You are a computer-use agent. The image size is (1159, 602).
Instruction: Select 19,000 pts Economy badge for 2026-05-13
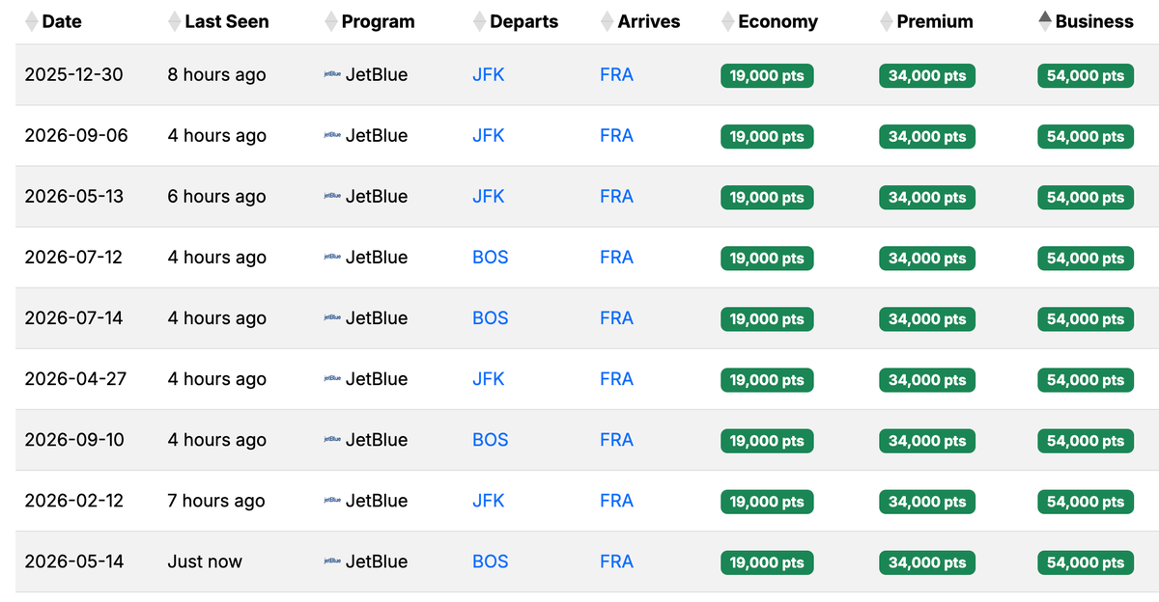click(x=767, y=198)
